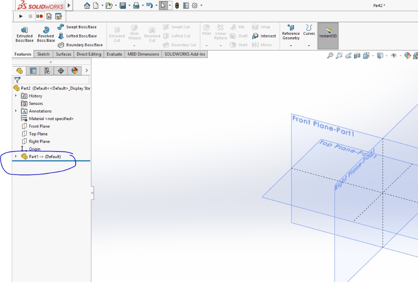The image size is (418, 282).
Task: Open the PropertyManager panel tab
Action: pyautogui.click(x=33, y=70)
